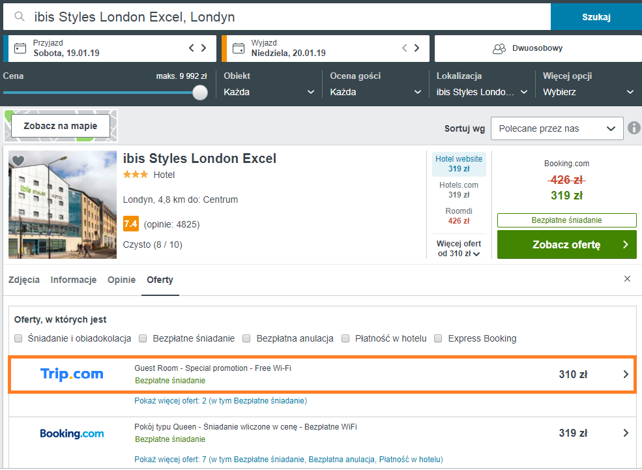Viewport: 642px width, 470px height.
Task: Open the departure date calendar icon
Action: [239, 48]
